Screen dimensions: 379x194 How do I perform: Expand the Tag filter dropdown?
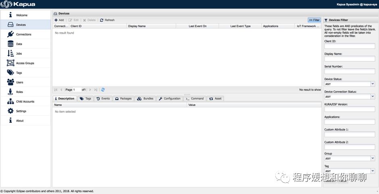(373, 171)
